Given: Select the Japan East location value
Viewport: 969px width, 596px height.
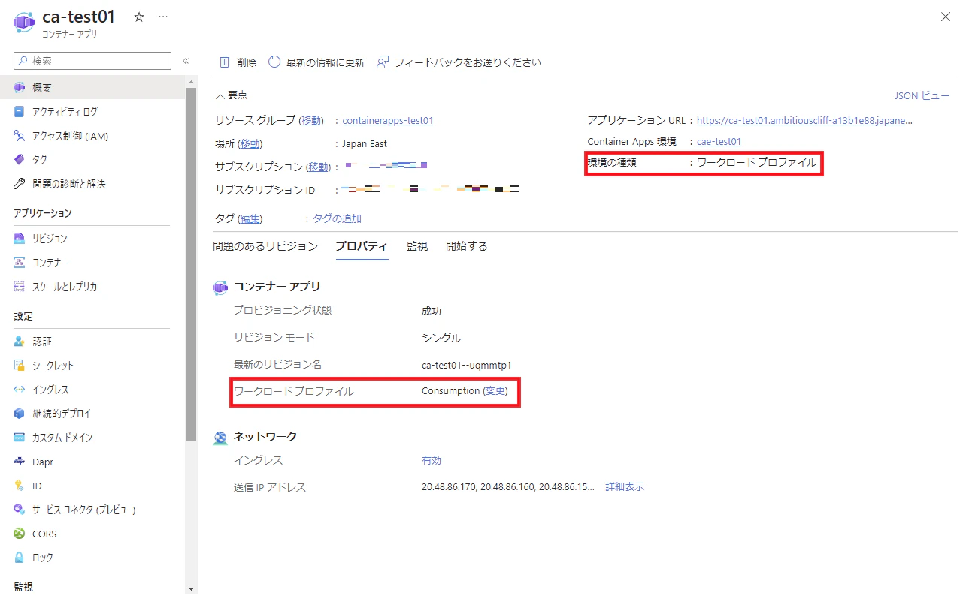Looking at the screenshot, I should (x=365, y=143).
